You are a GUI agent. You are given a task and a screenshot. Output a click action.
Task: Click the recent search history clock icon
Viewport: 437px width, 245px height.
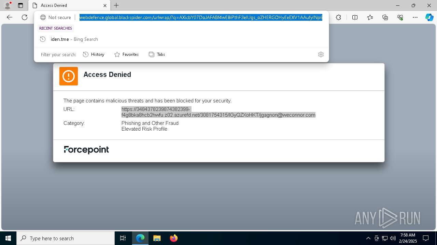(x=43, y=39)
